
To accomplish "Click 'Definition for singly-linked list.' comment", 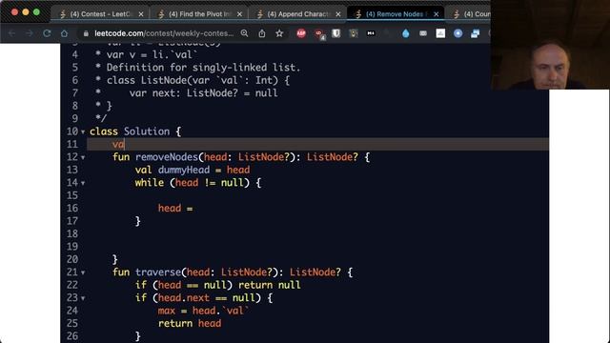I will coord(203,68).
